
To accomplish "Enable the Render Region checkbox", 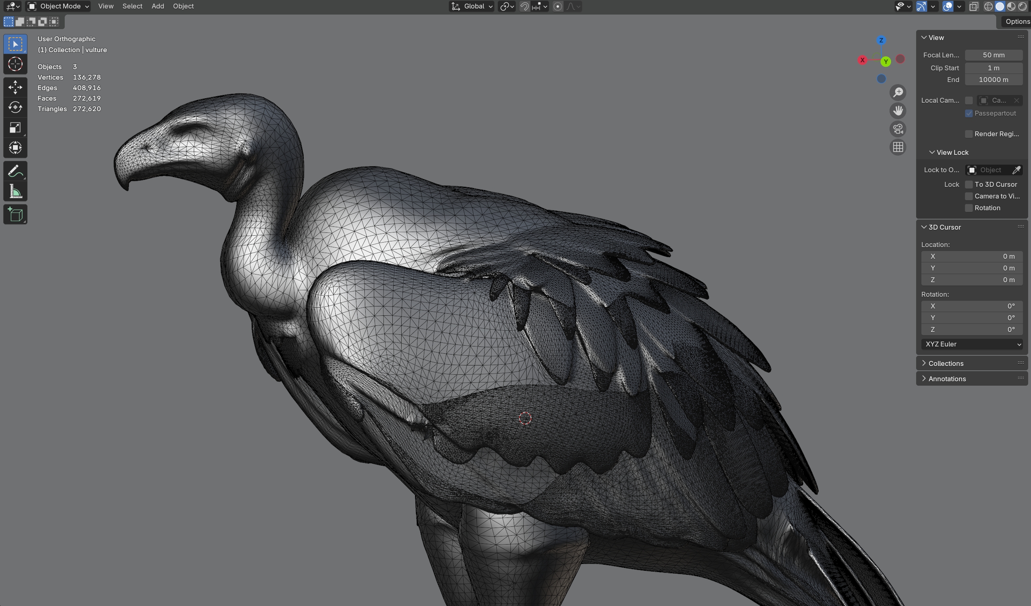I will point(968,134).
